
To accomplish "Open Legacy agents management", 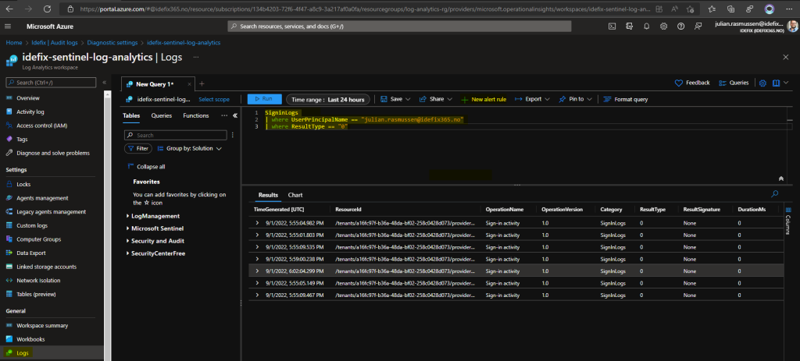I will click(x=51, y=212).
